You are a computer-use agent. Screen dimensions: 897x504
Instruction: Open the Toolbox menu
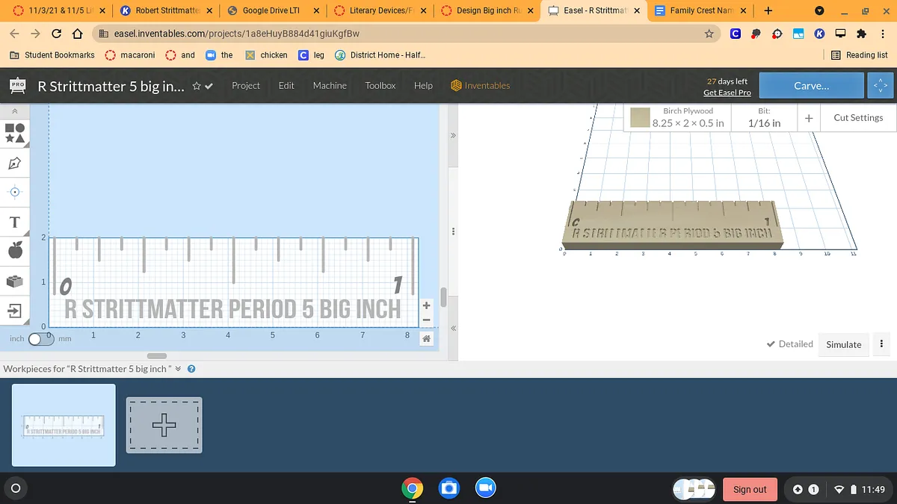point(380,86)
